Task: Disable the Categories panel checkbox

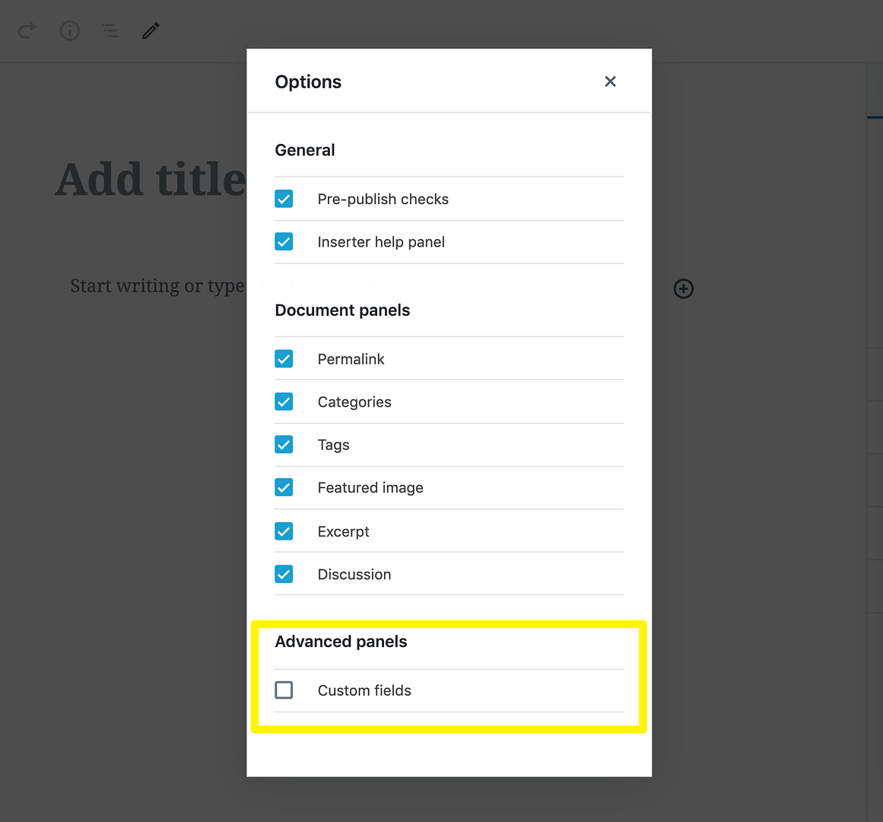Action: point(284,401)
